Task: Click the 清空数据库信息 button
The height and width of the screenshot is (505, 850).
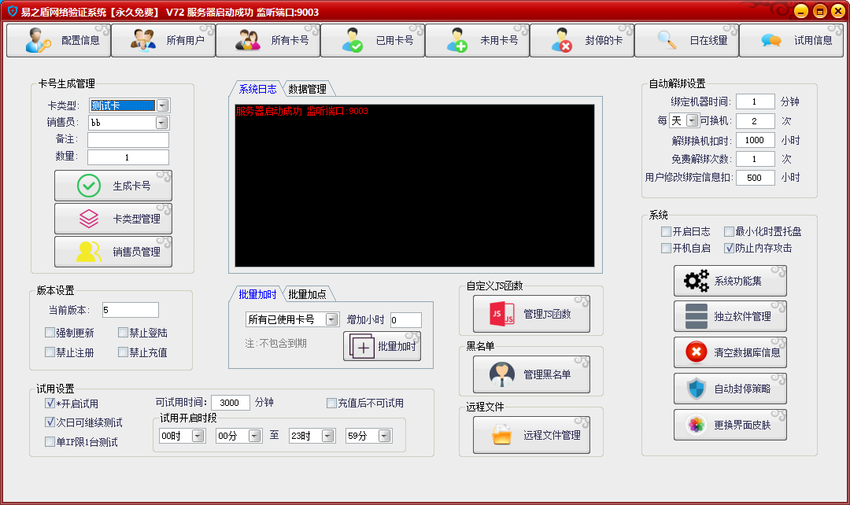Action: [730, 352]
